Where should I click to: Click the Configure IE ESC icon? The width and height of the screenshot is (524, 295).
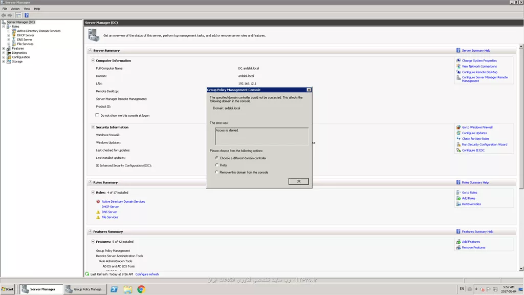tap(458, 150)
